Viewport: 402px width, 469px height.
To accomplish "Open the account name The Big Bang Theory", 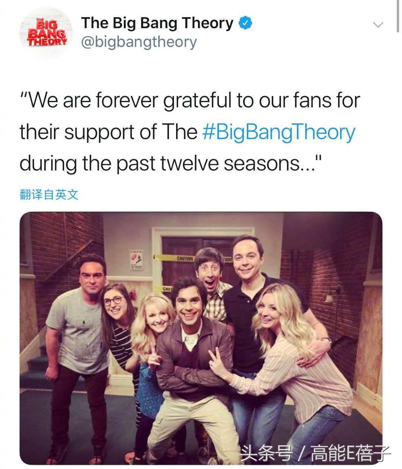I will click(x=157, y=23).
